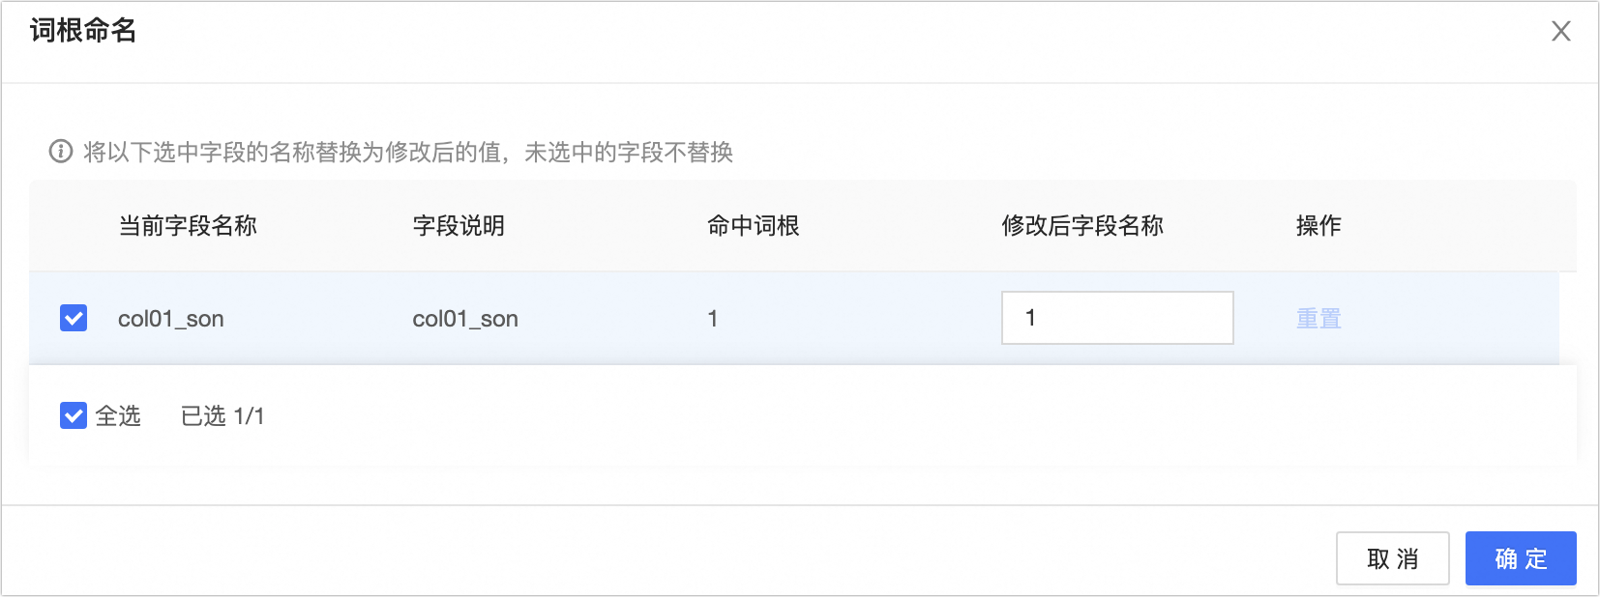This screenshot has width=1600, height=597.
Task: Click the 字段说明 column header
Action: (459, 226)
